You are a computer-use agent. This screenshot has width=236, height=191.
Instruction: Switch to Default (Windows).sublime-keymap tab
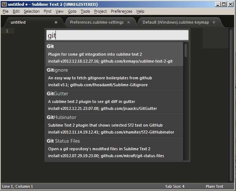179,22
